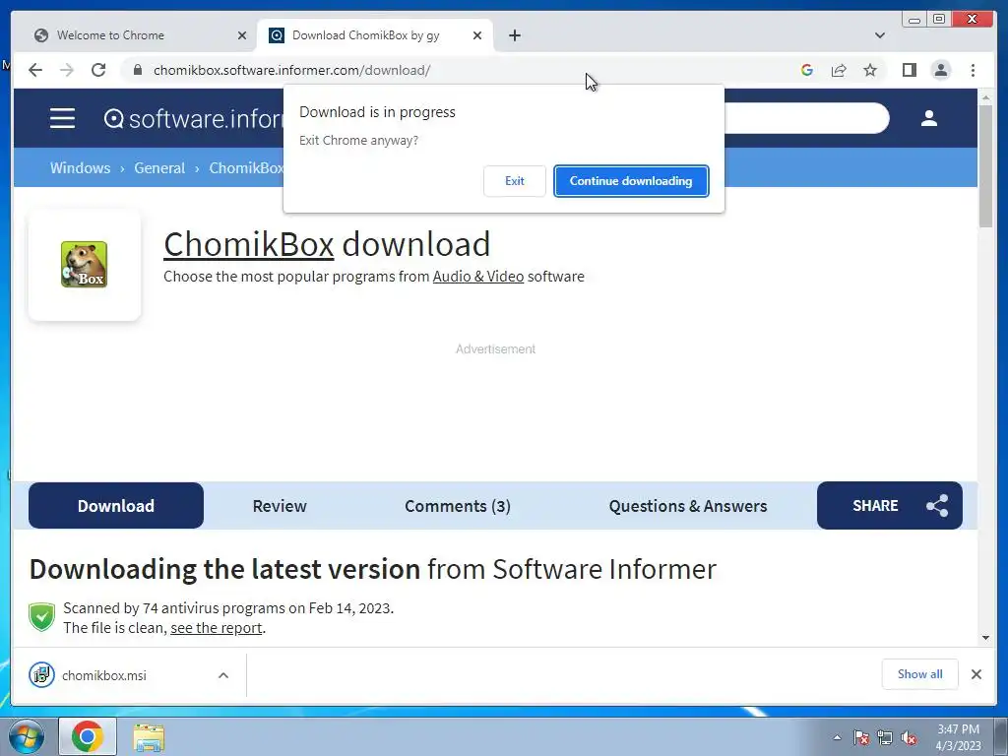1008x756 pixels.
Task: Click the share page icon
Action: point(839,70)
